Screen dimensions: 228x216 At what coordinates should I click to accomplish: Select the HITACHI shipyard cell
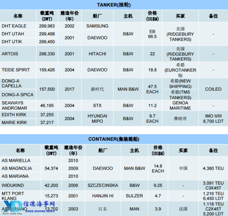(x=97, y=54)
